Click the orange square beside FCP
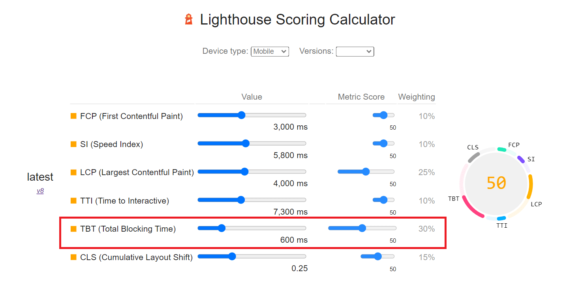Screen dimensions: 580x285 73,116
